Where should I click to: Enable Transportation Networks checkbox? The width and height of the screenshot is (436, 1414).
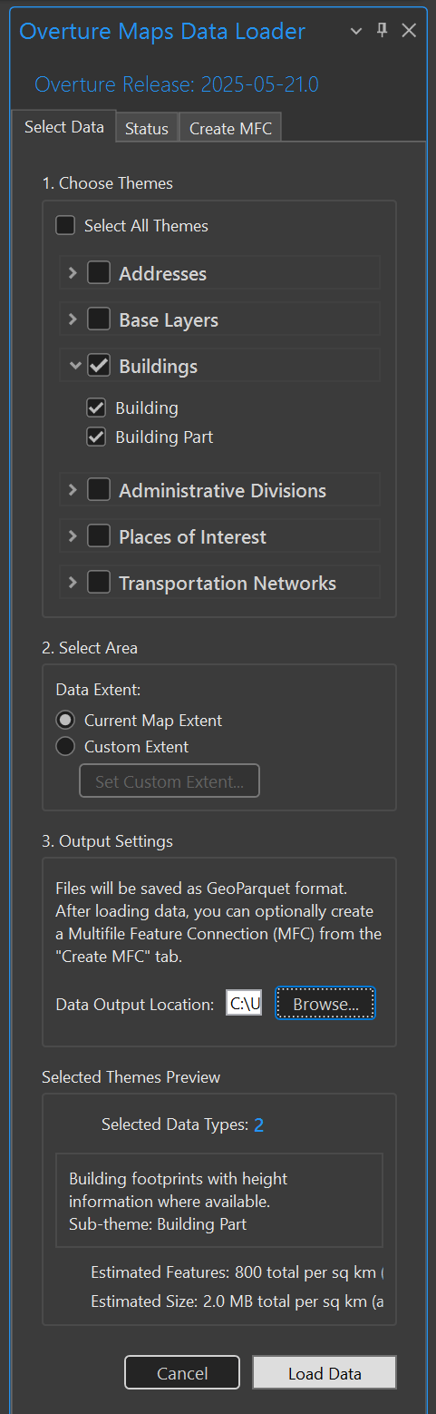coord(99,582)
